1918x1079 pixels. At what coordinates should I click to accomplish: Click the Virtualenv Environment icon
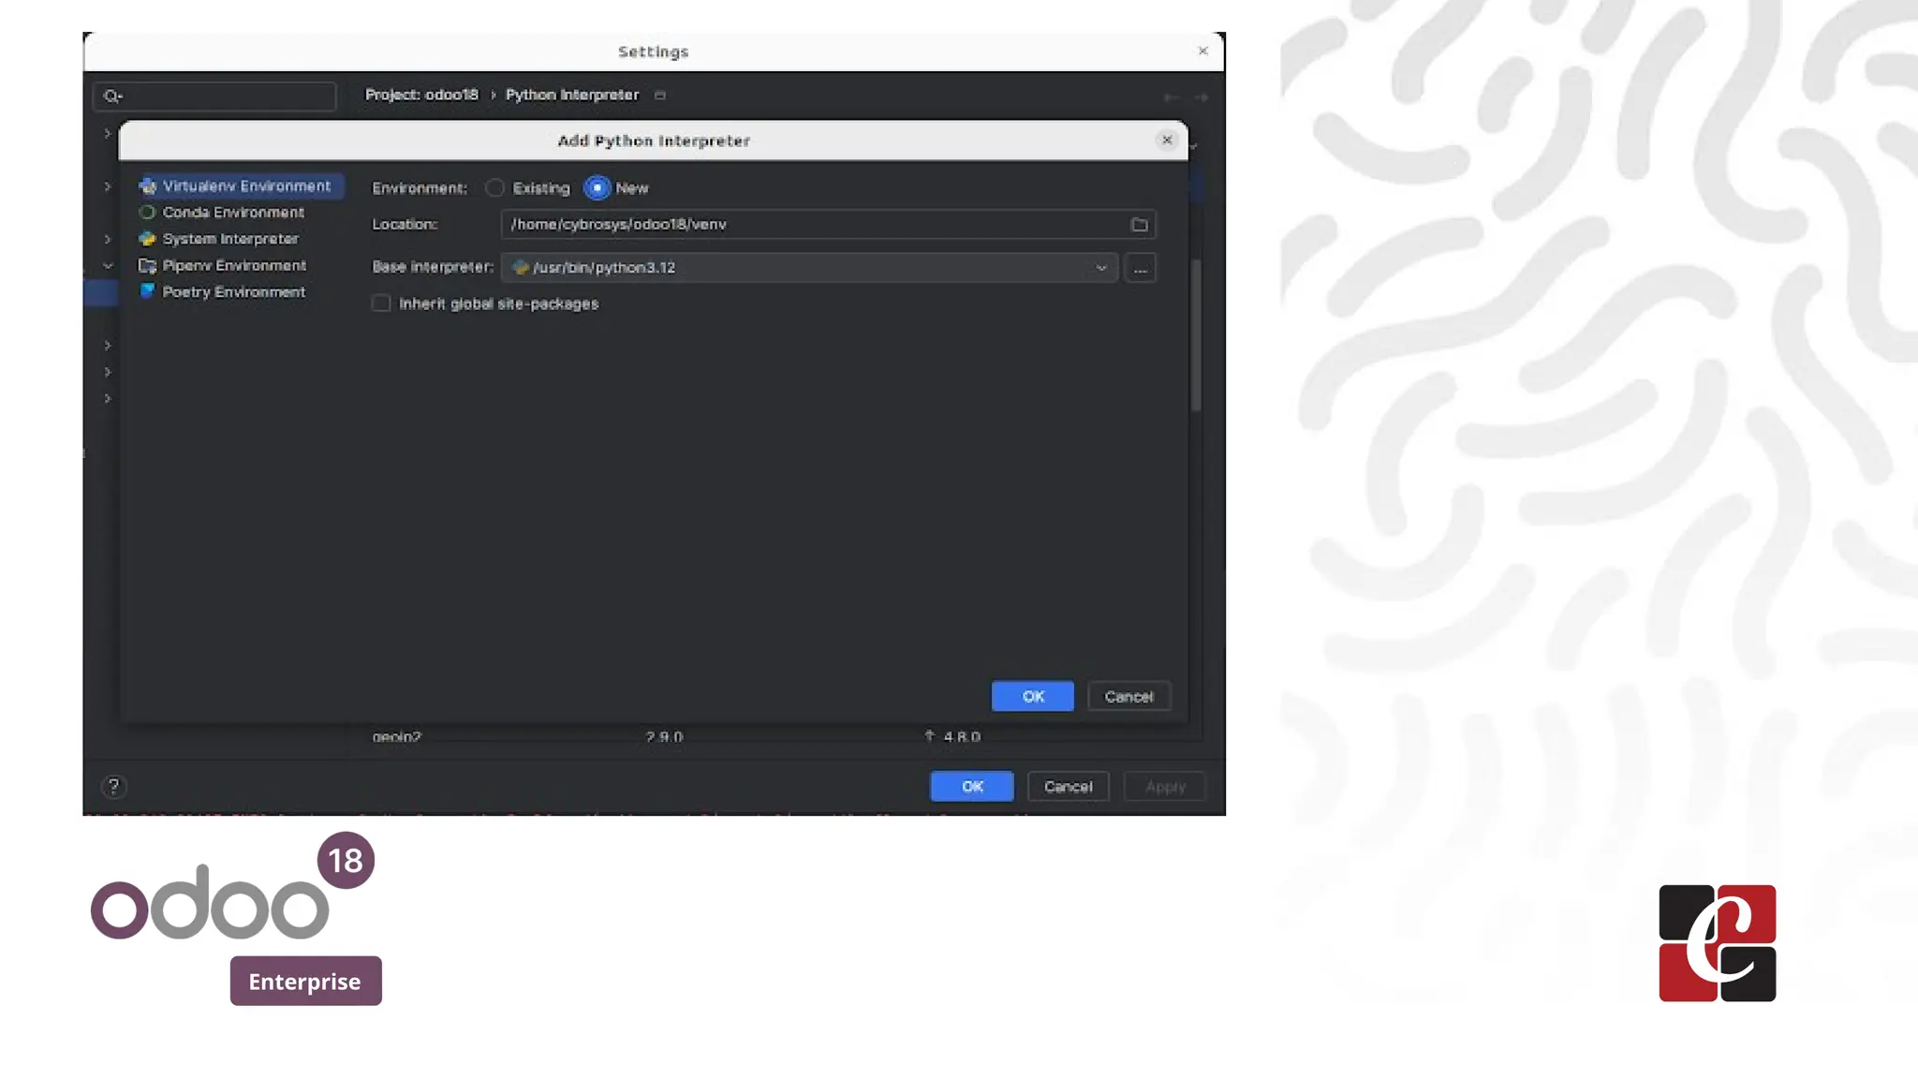click(x=147, y=186)
